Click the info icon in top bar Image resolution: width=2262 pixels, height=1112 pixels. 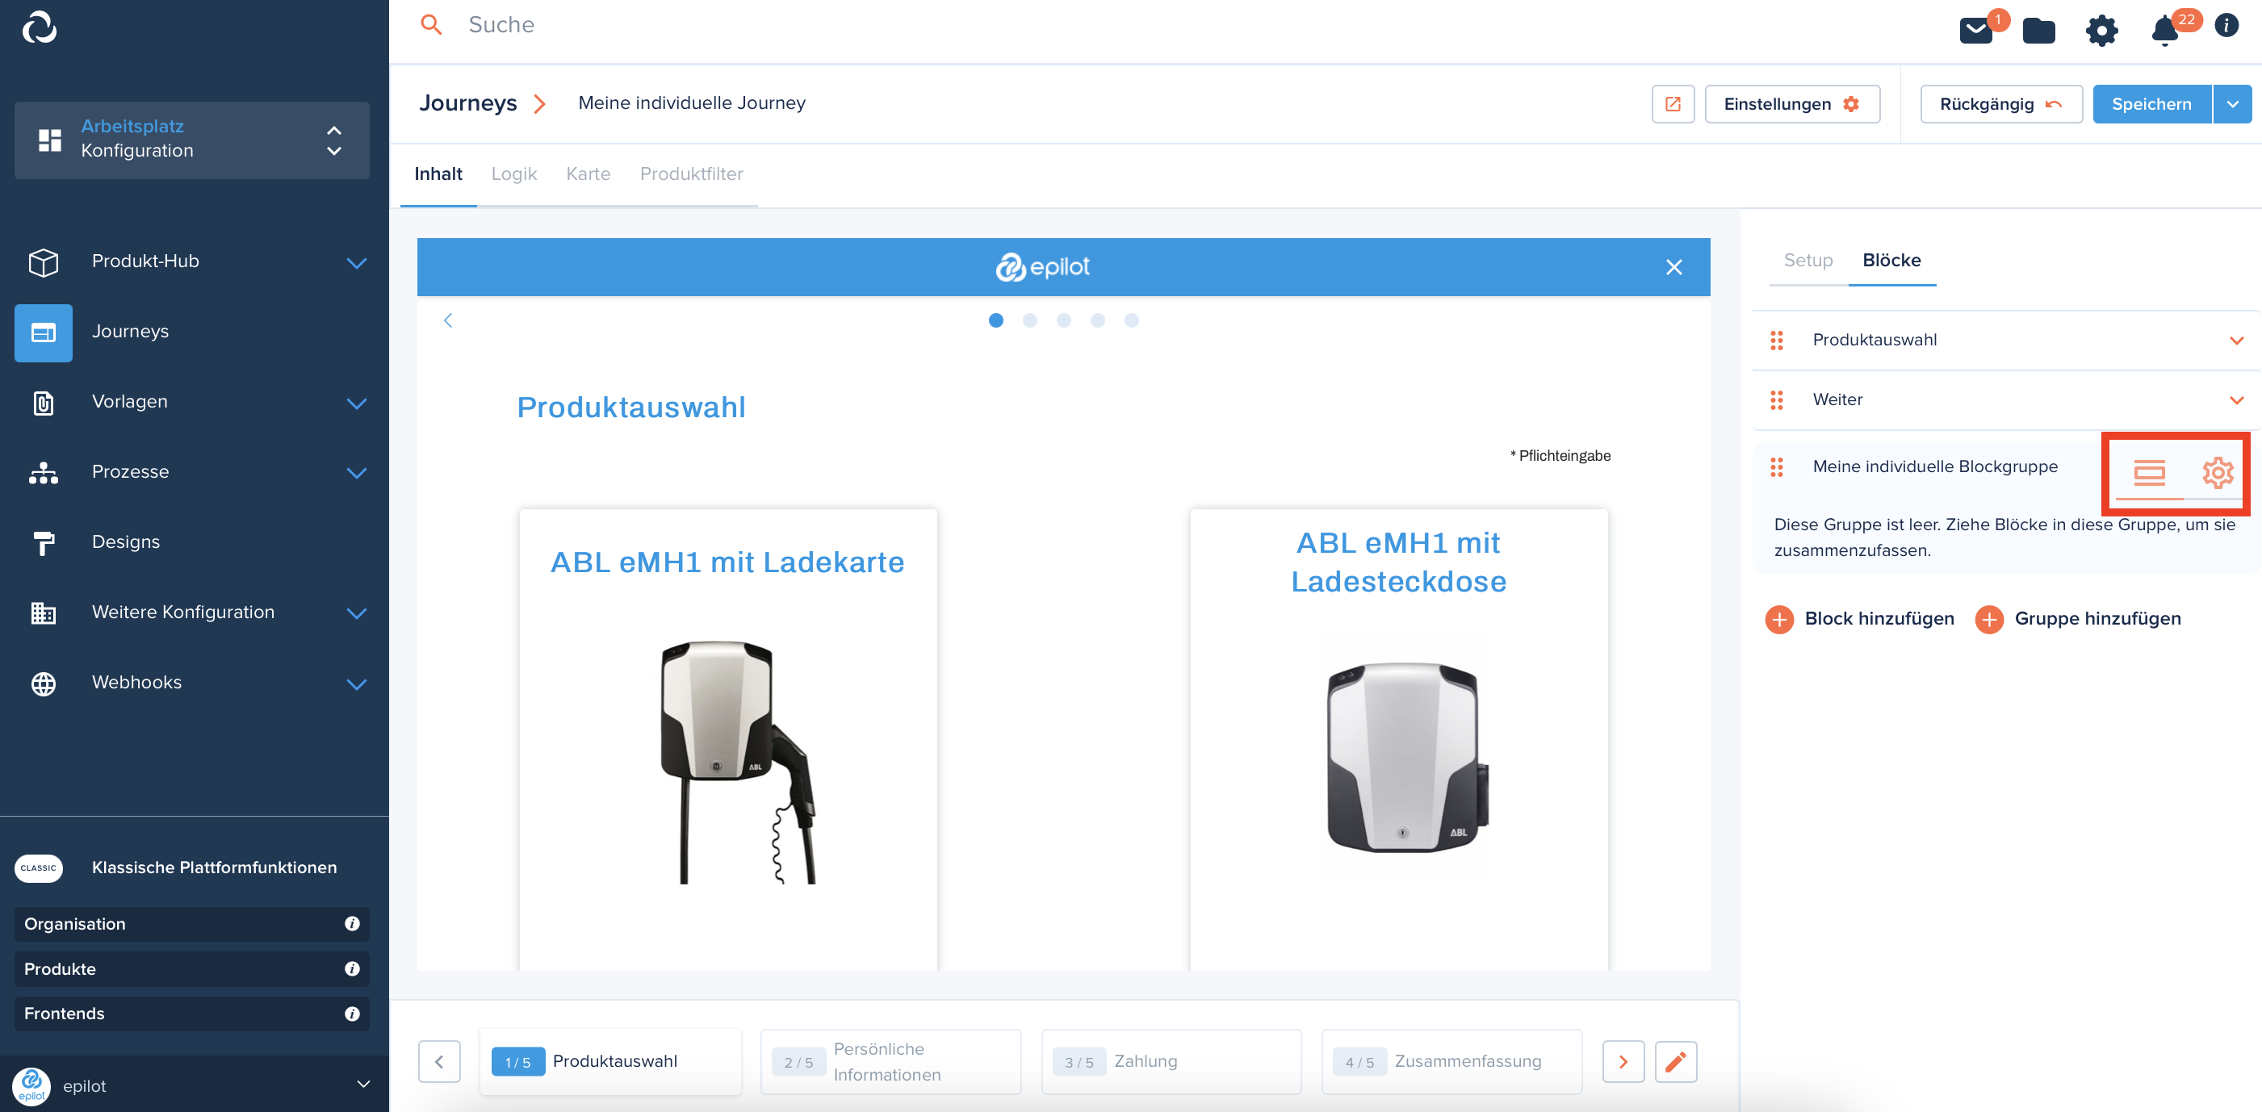click(2225, 24)
